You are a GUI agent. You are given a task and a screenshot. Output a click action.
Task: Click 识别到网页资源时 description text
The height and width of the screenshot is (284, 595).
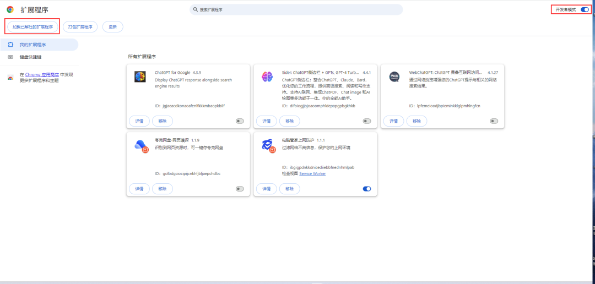pos(189,148)
